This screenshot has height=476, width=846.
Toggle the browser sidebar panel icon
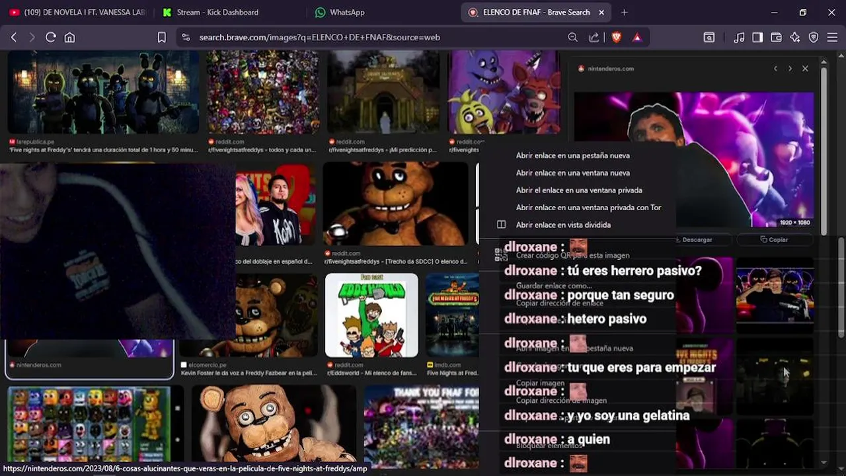[757, 38]
